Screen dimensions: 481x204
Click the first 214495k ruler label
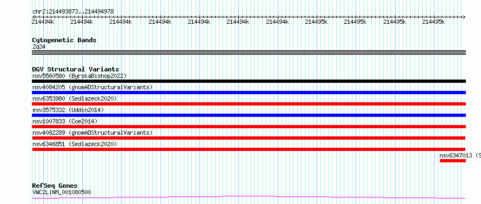(316, 22)
